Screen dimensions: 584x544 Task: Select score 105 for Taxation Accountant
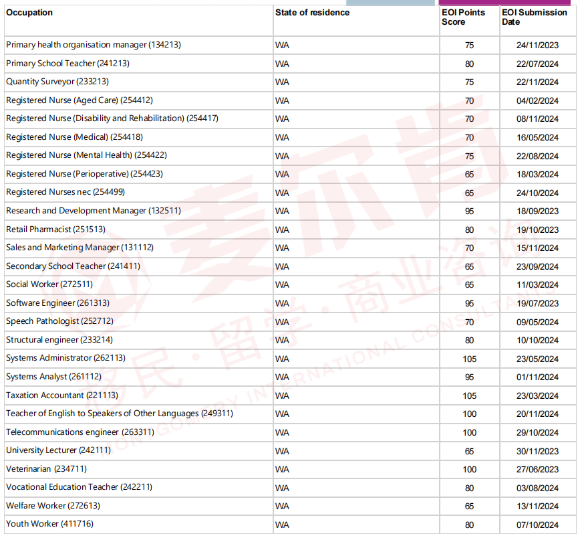pyautogui.click(x=470, y=396)
